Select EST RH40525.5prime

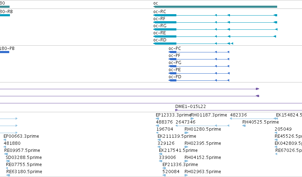260,122
